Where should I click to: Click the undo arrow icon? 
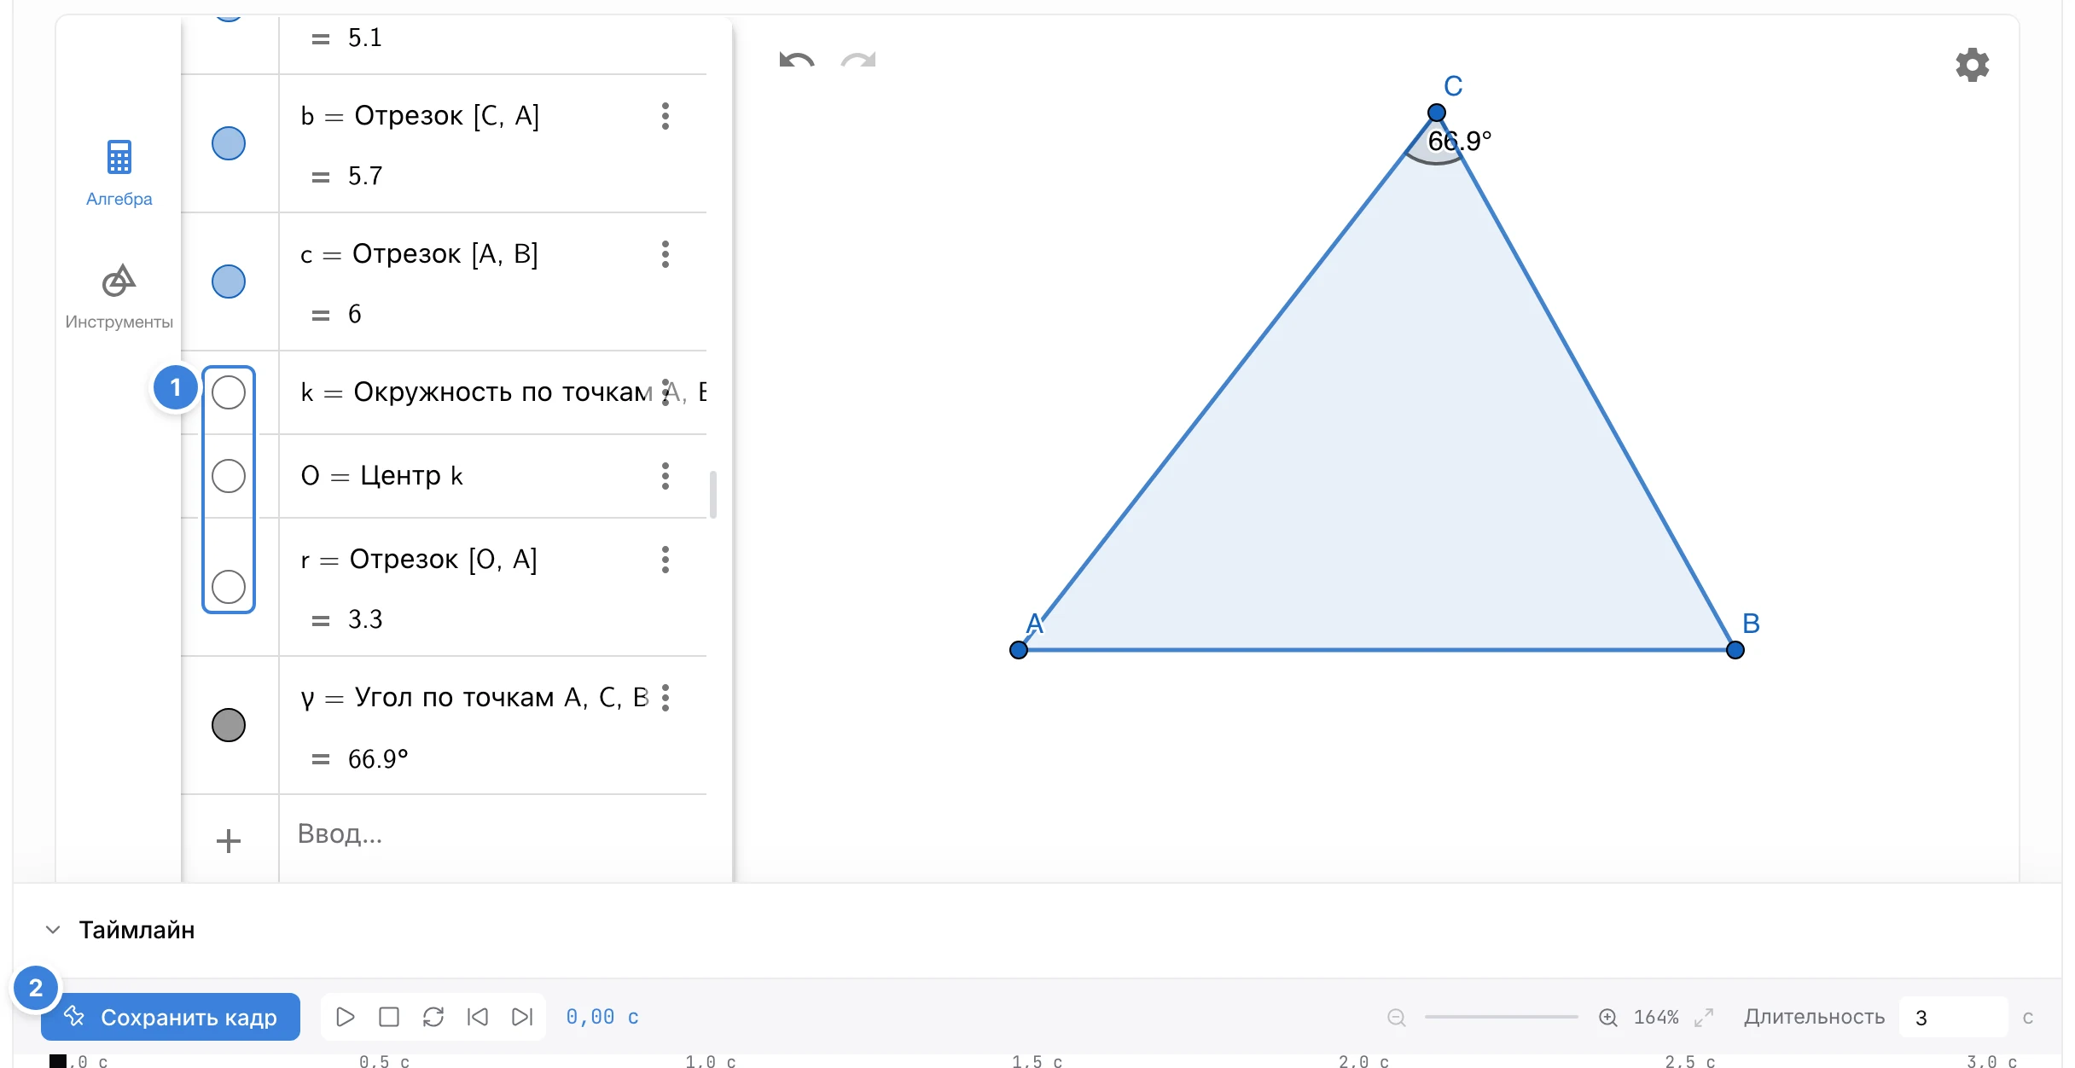[797, 61]
